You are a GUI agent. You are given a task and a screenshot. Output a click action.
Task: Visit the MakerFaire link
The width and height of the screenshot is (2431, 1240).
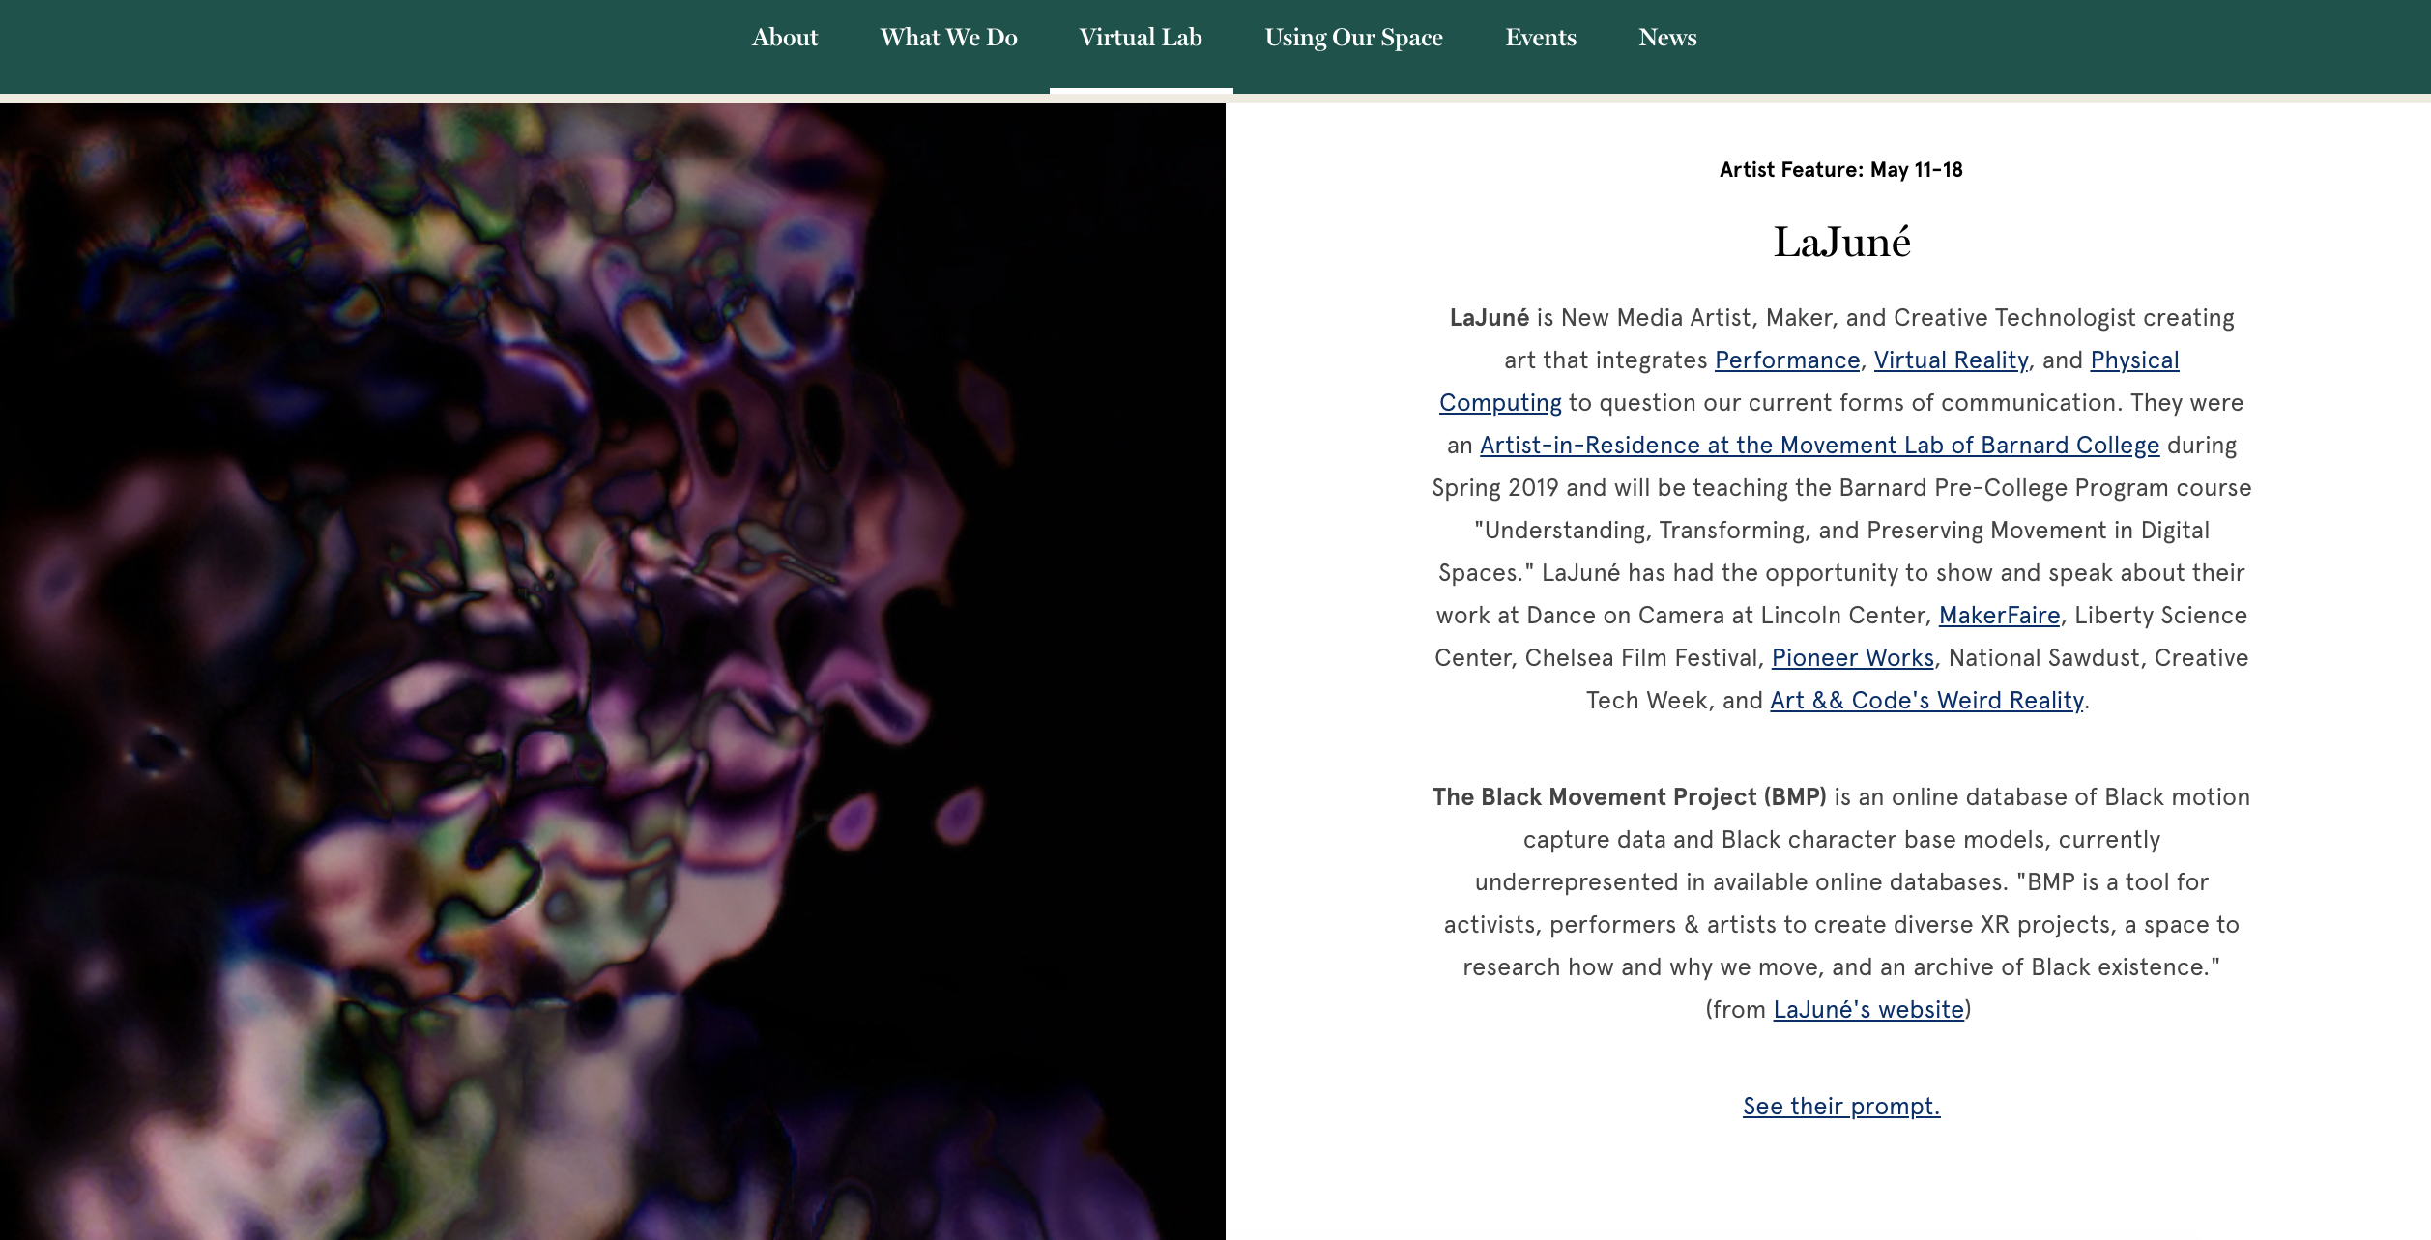tap(1999, 616)
